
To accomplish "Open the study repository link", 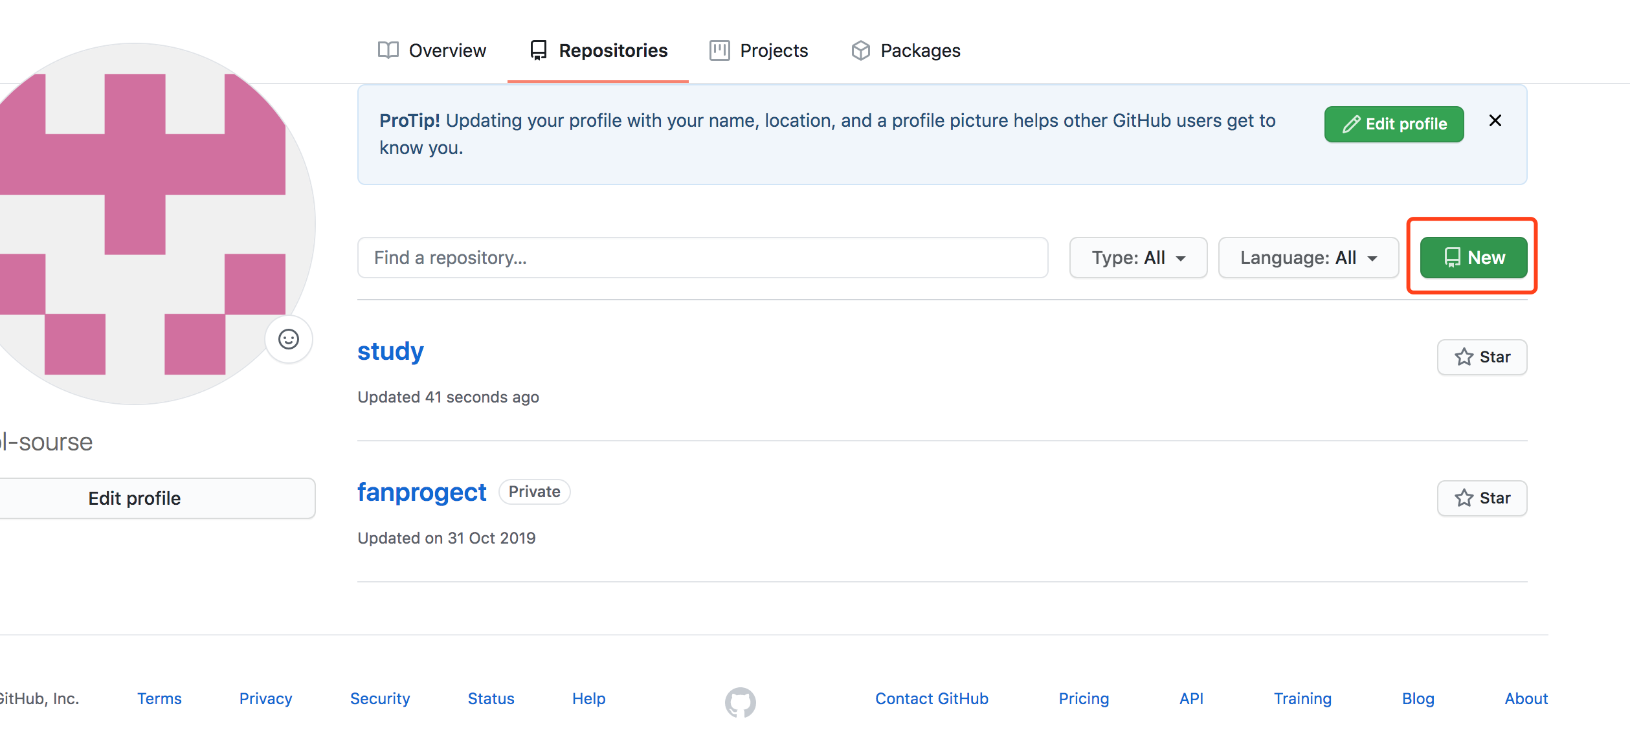I will click(x=390, y=351).
